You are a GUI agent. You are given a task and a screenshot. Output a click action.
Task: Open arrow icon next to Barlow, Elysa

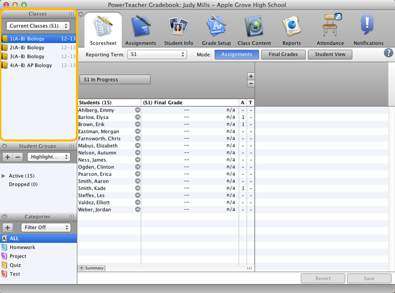pos(138,117)
